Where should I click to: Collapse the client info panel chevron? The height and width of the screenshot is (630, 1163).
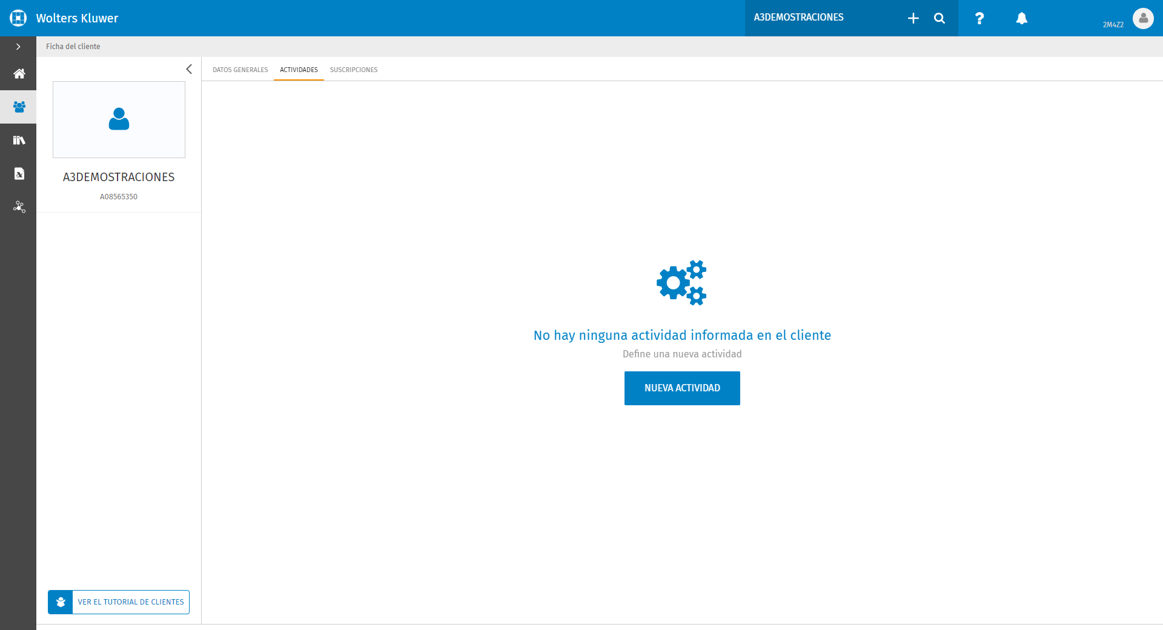(189, 69)
